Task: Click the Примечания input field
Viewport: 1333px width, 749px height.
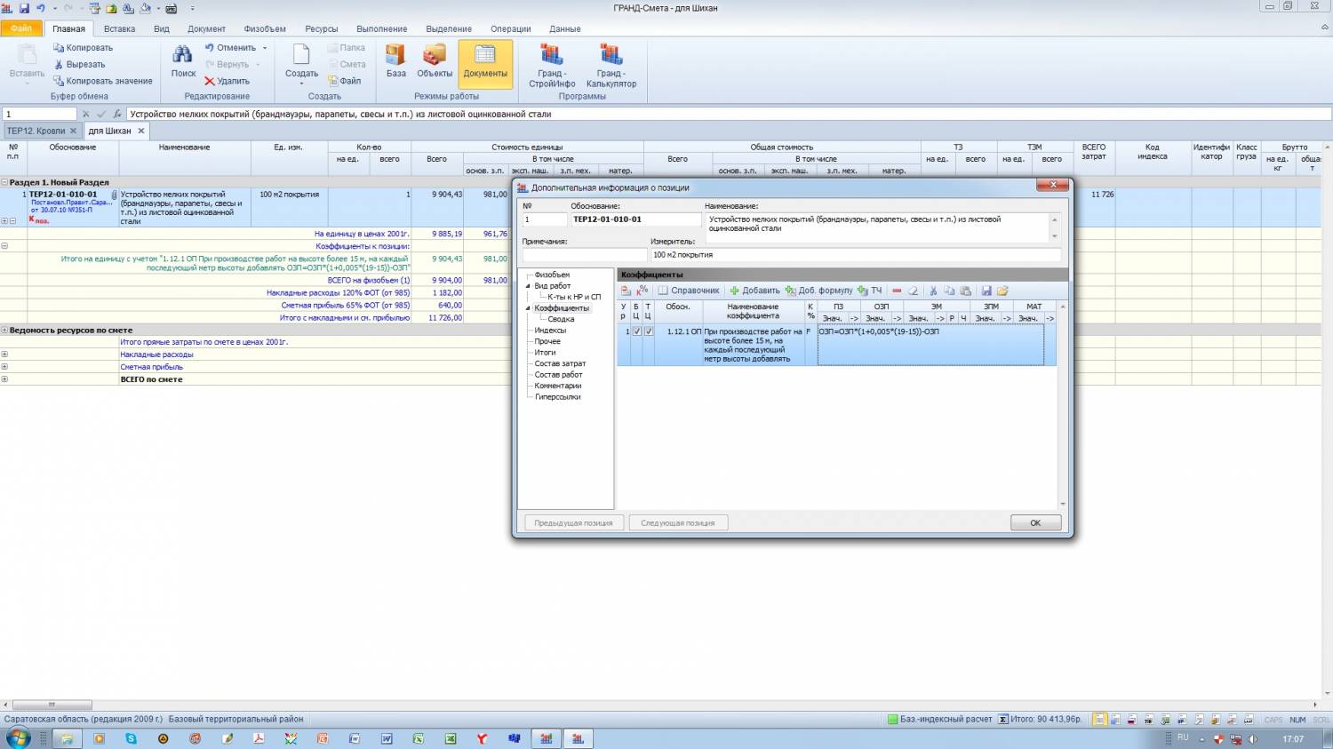Action: click(x=584, y=254)
